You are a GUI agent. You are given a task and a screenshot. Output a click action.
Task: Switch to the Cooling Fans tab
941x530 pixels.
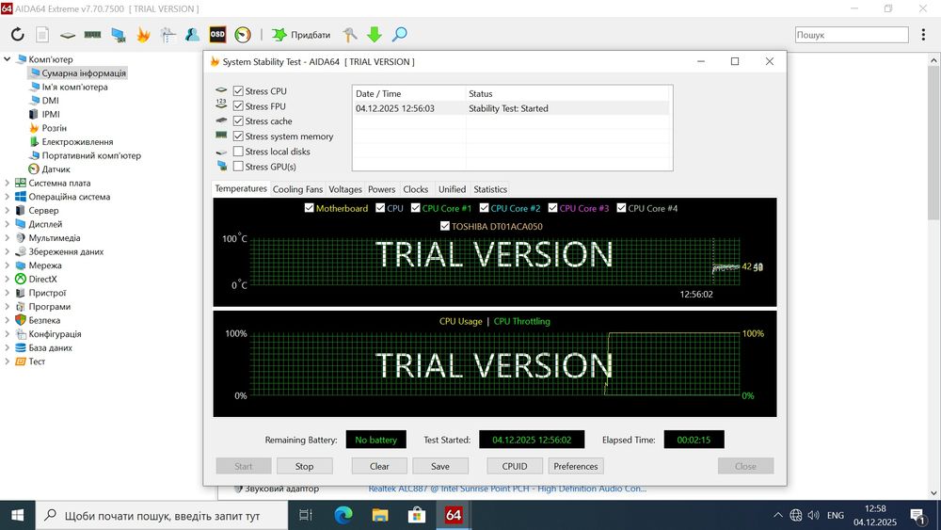pyautogui.click(x=297, y=189)
